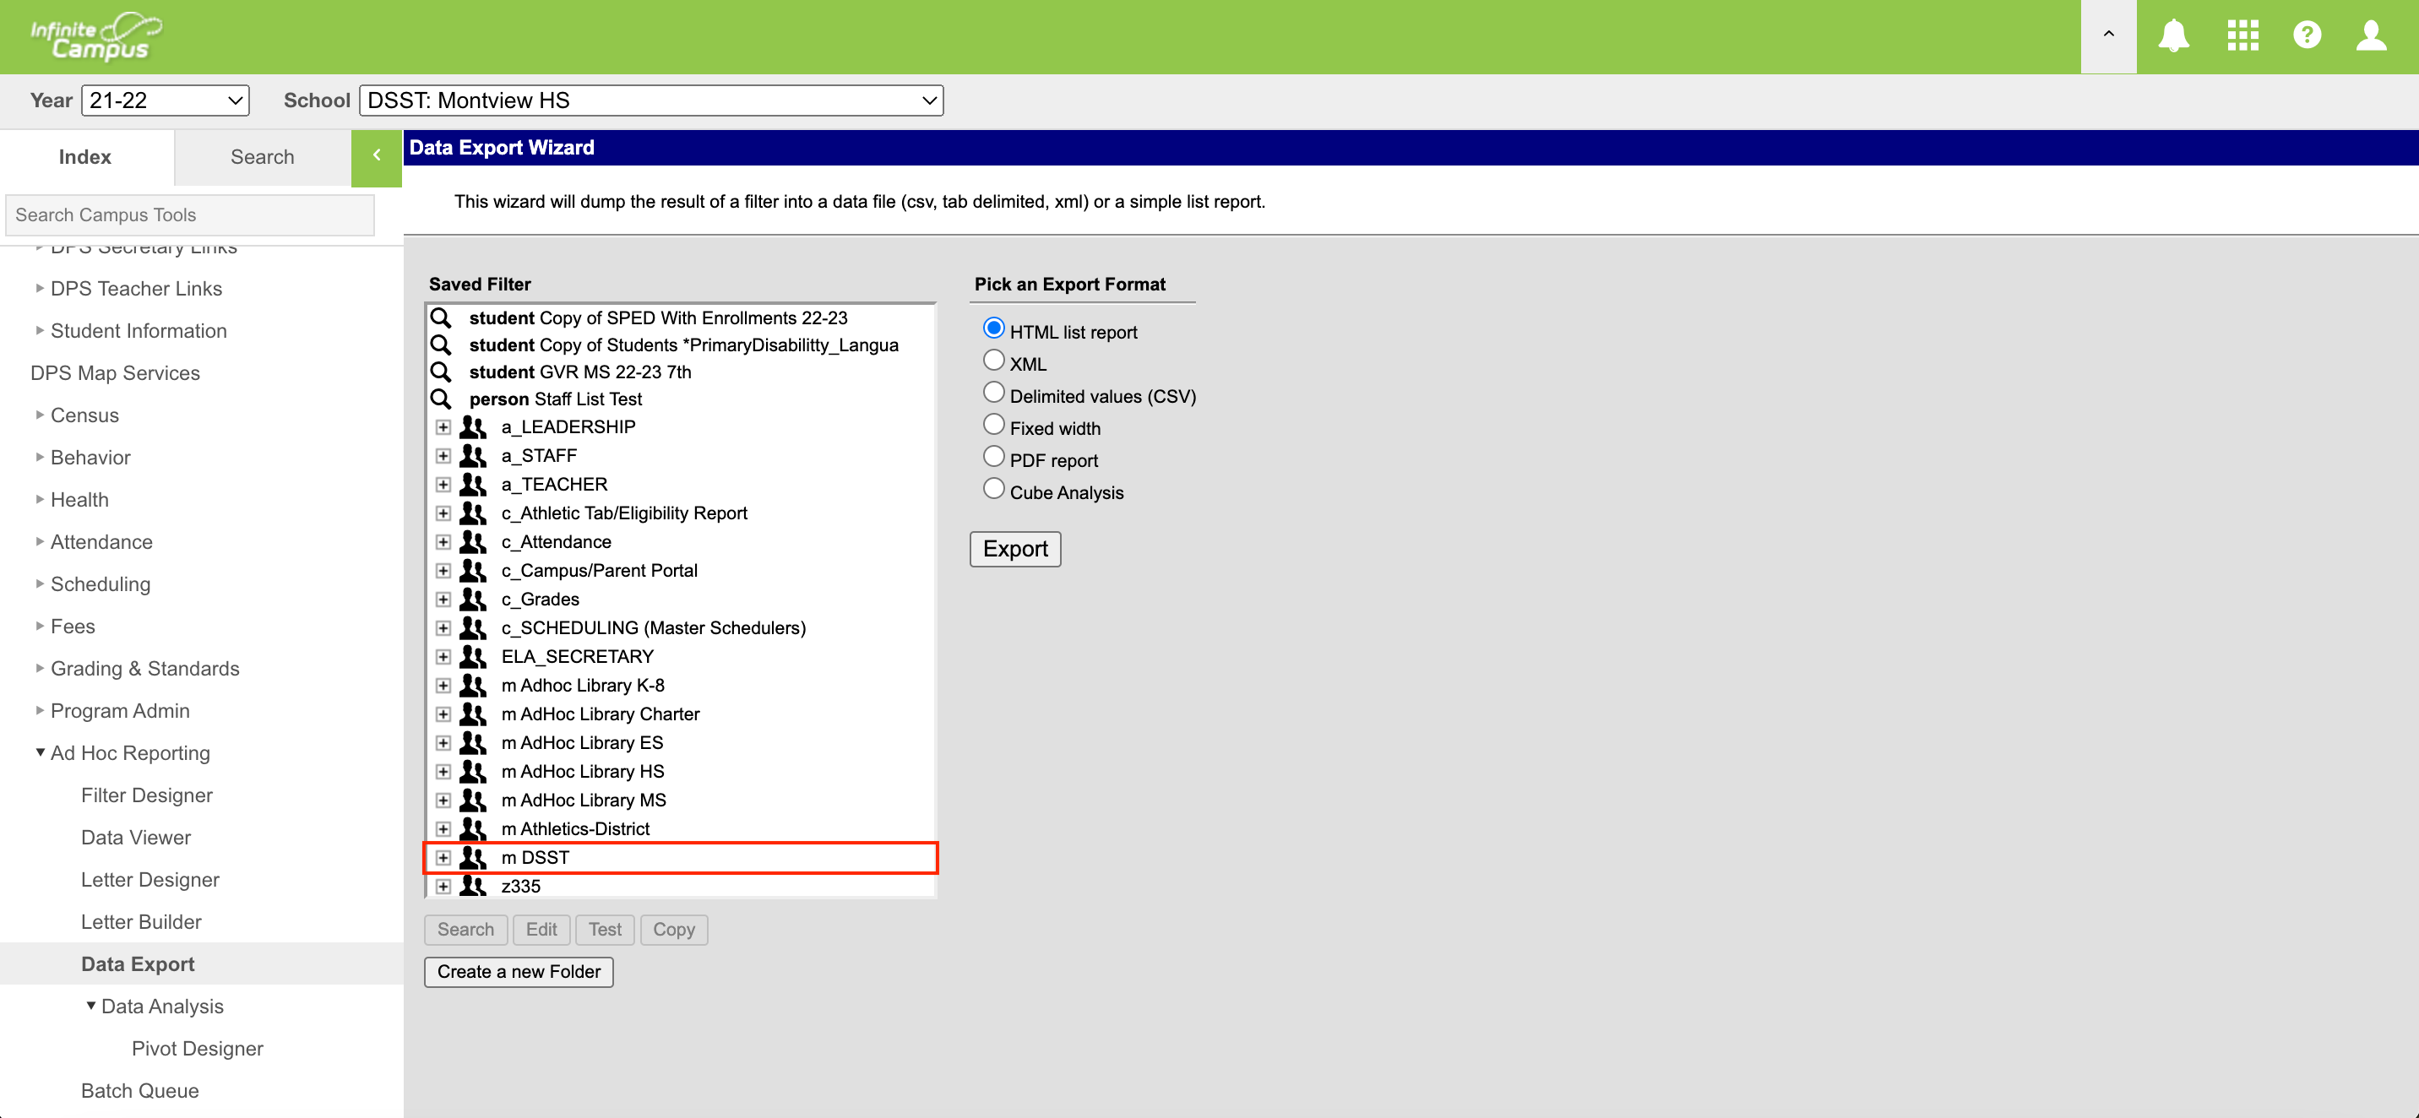Open the help question mark icon
The image size is (2419, 1118).
tap(2307, 35)
